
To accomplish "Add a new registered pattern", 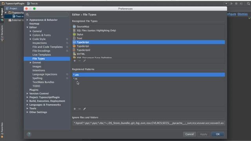I will tap(75, 109).
